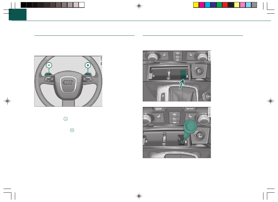Click the top center registration crosshair mark
The width and height of the screenshot is (278, 202).
[139, 6]
